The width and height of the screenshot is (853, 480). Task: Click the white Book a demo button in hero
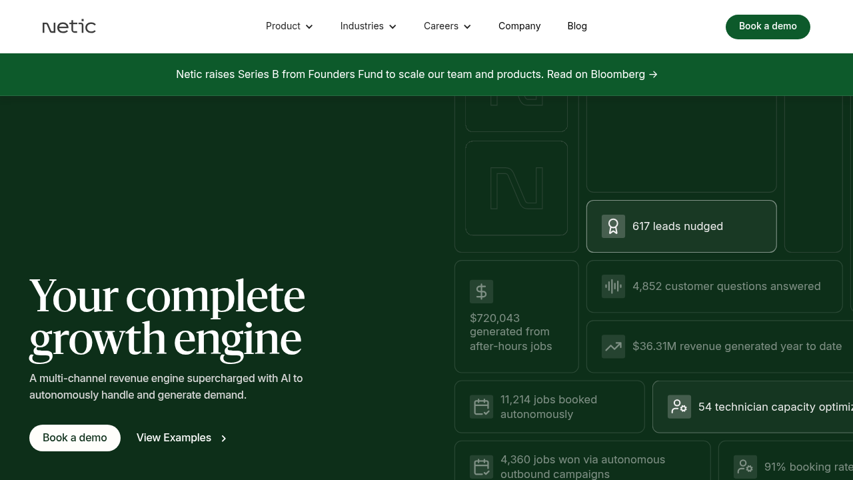tap(75, 438)
